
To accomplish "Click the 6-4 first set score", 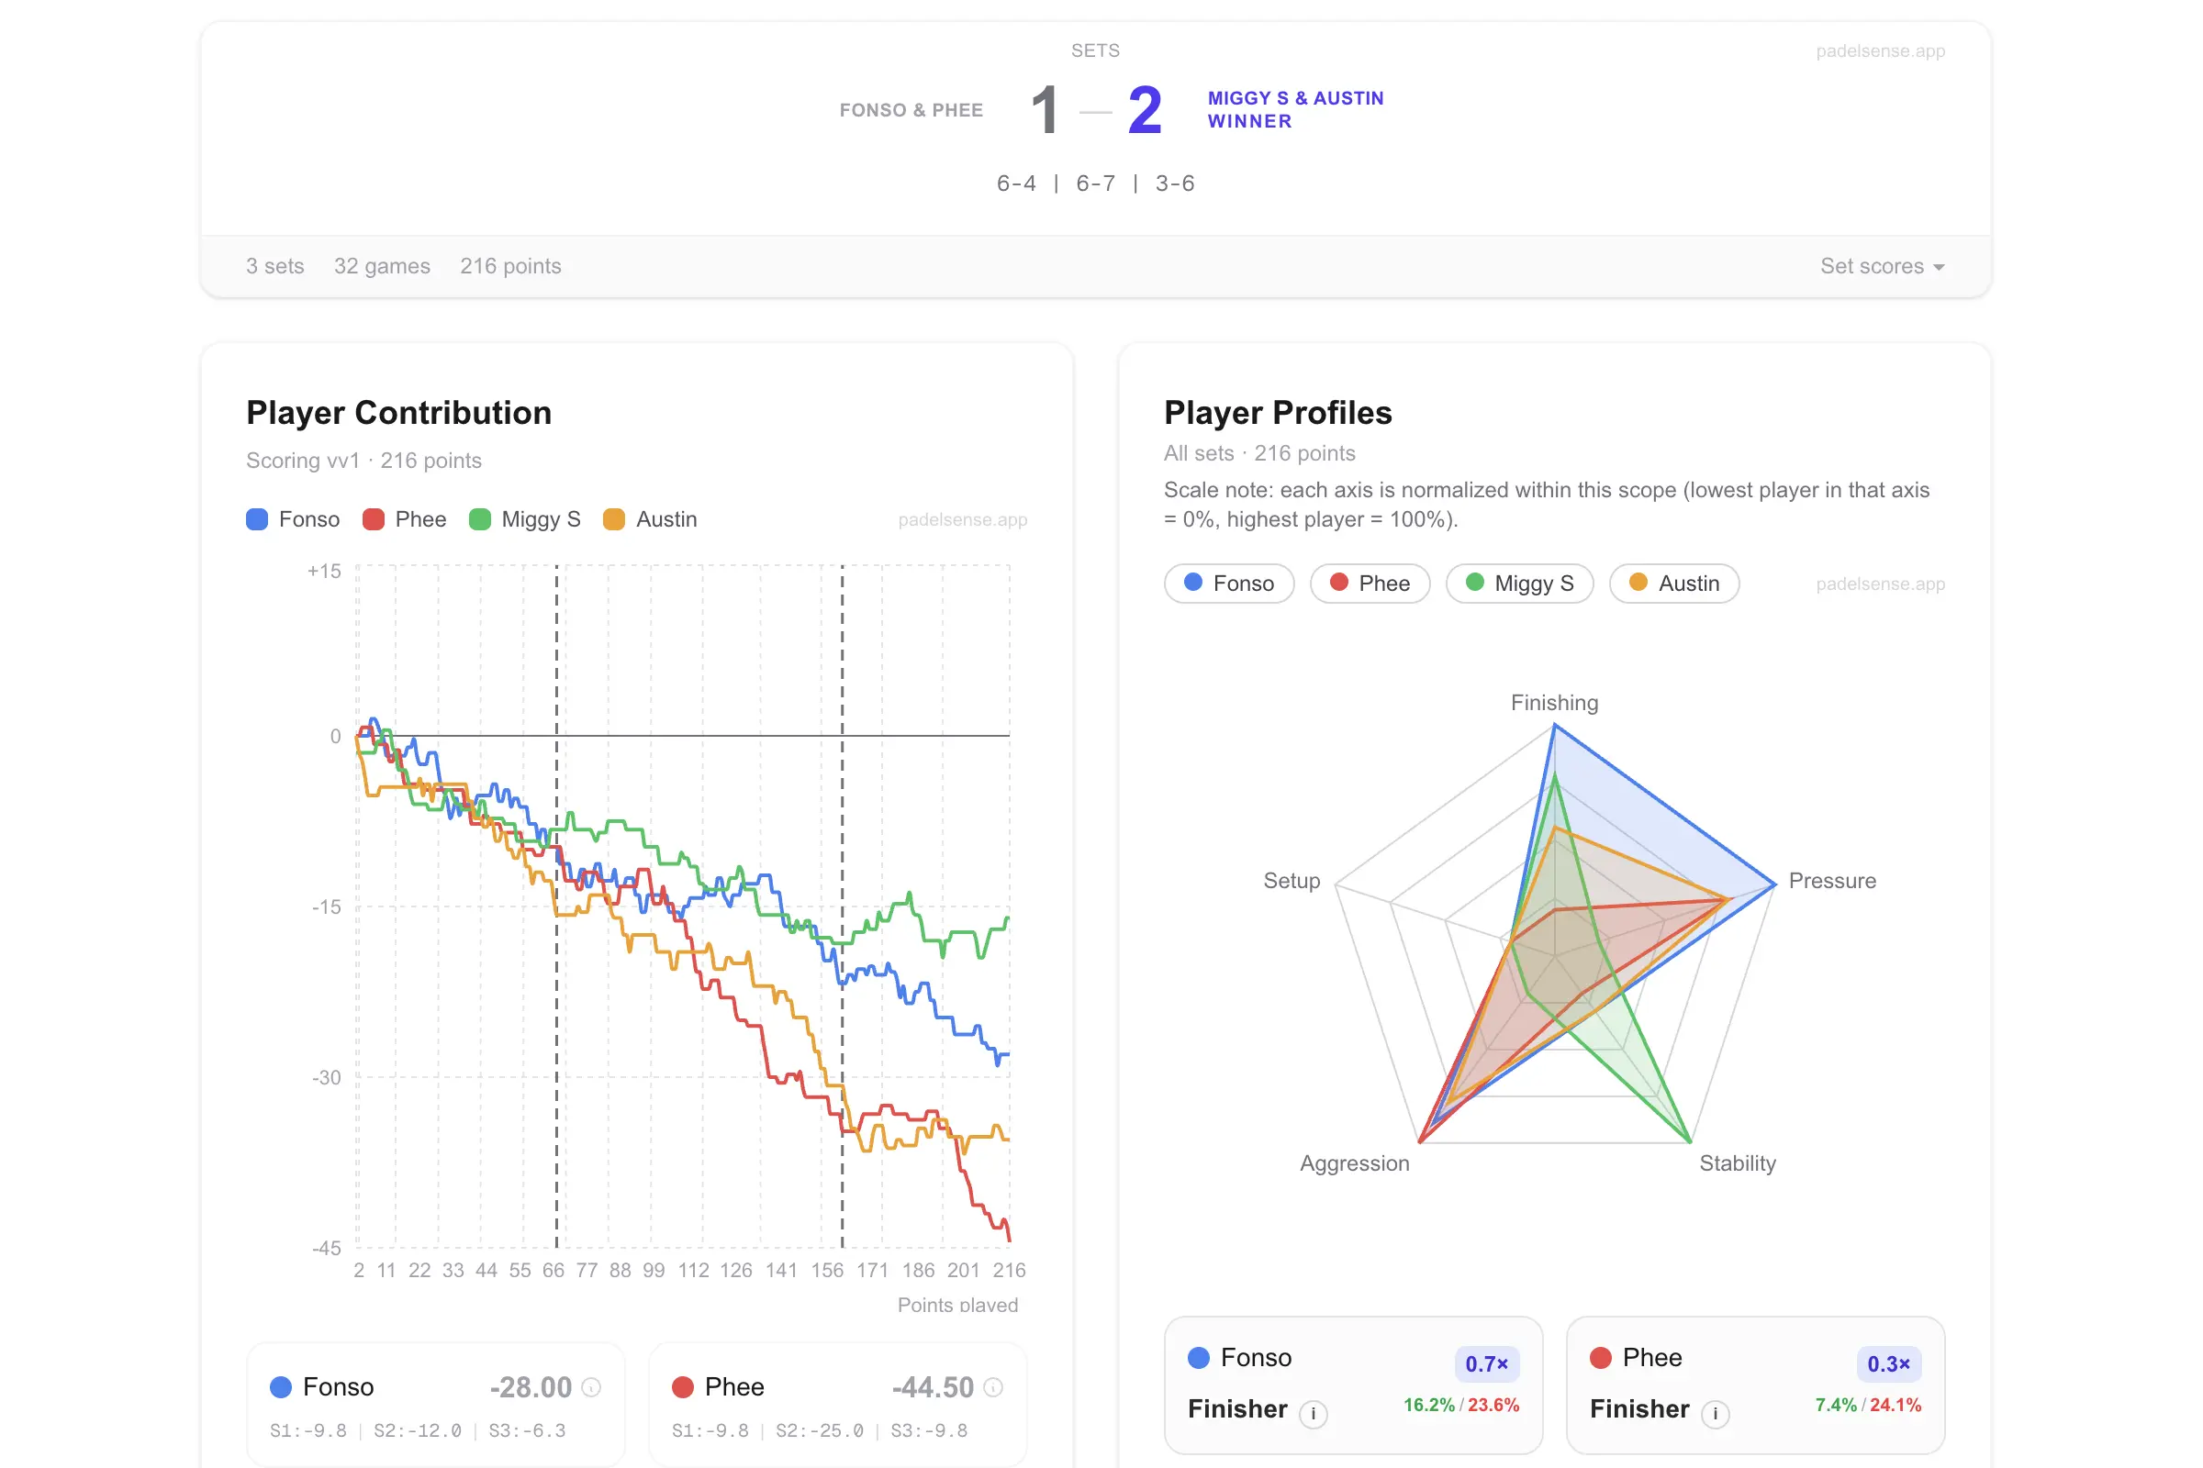I will (x=1016, y=183).
